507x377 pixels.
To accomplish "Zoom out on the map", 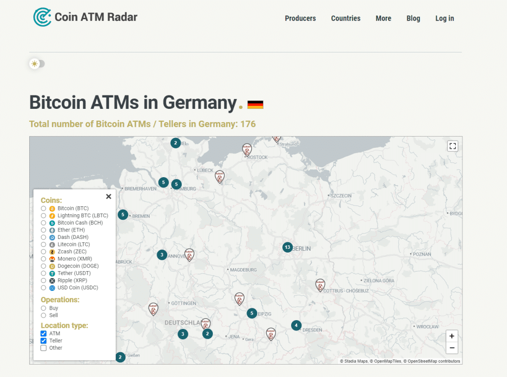I will 452,348.
